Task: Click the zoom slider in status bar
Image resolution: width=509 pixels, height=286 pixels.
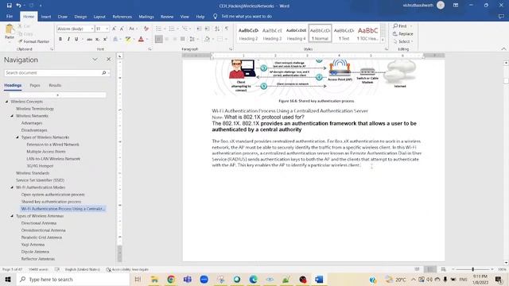Action: 472,269
